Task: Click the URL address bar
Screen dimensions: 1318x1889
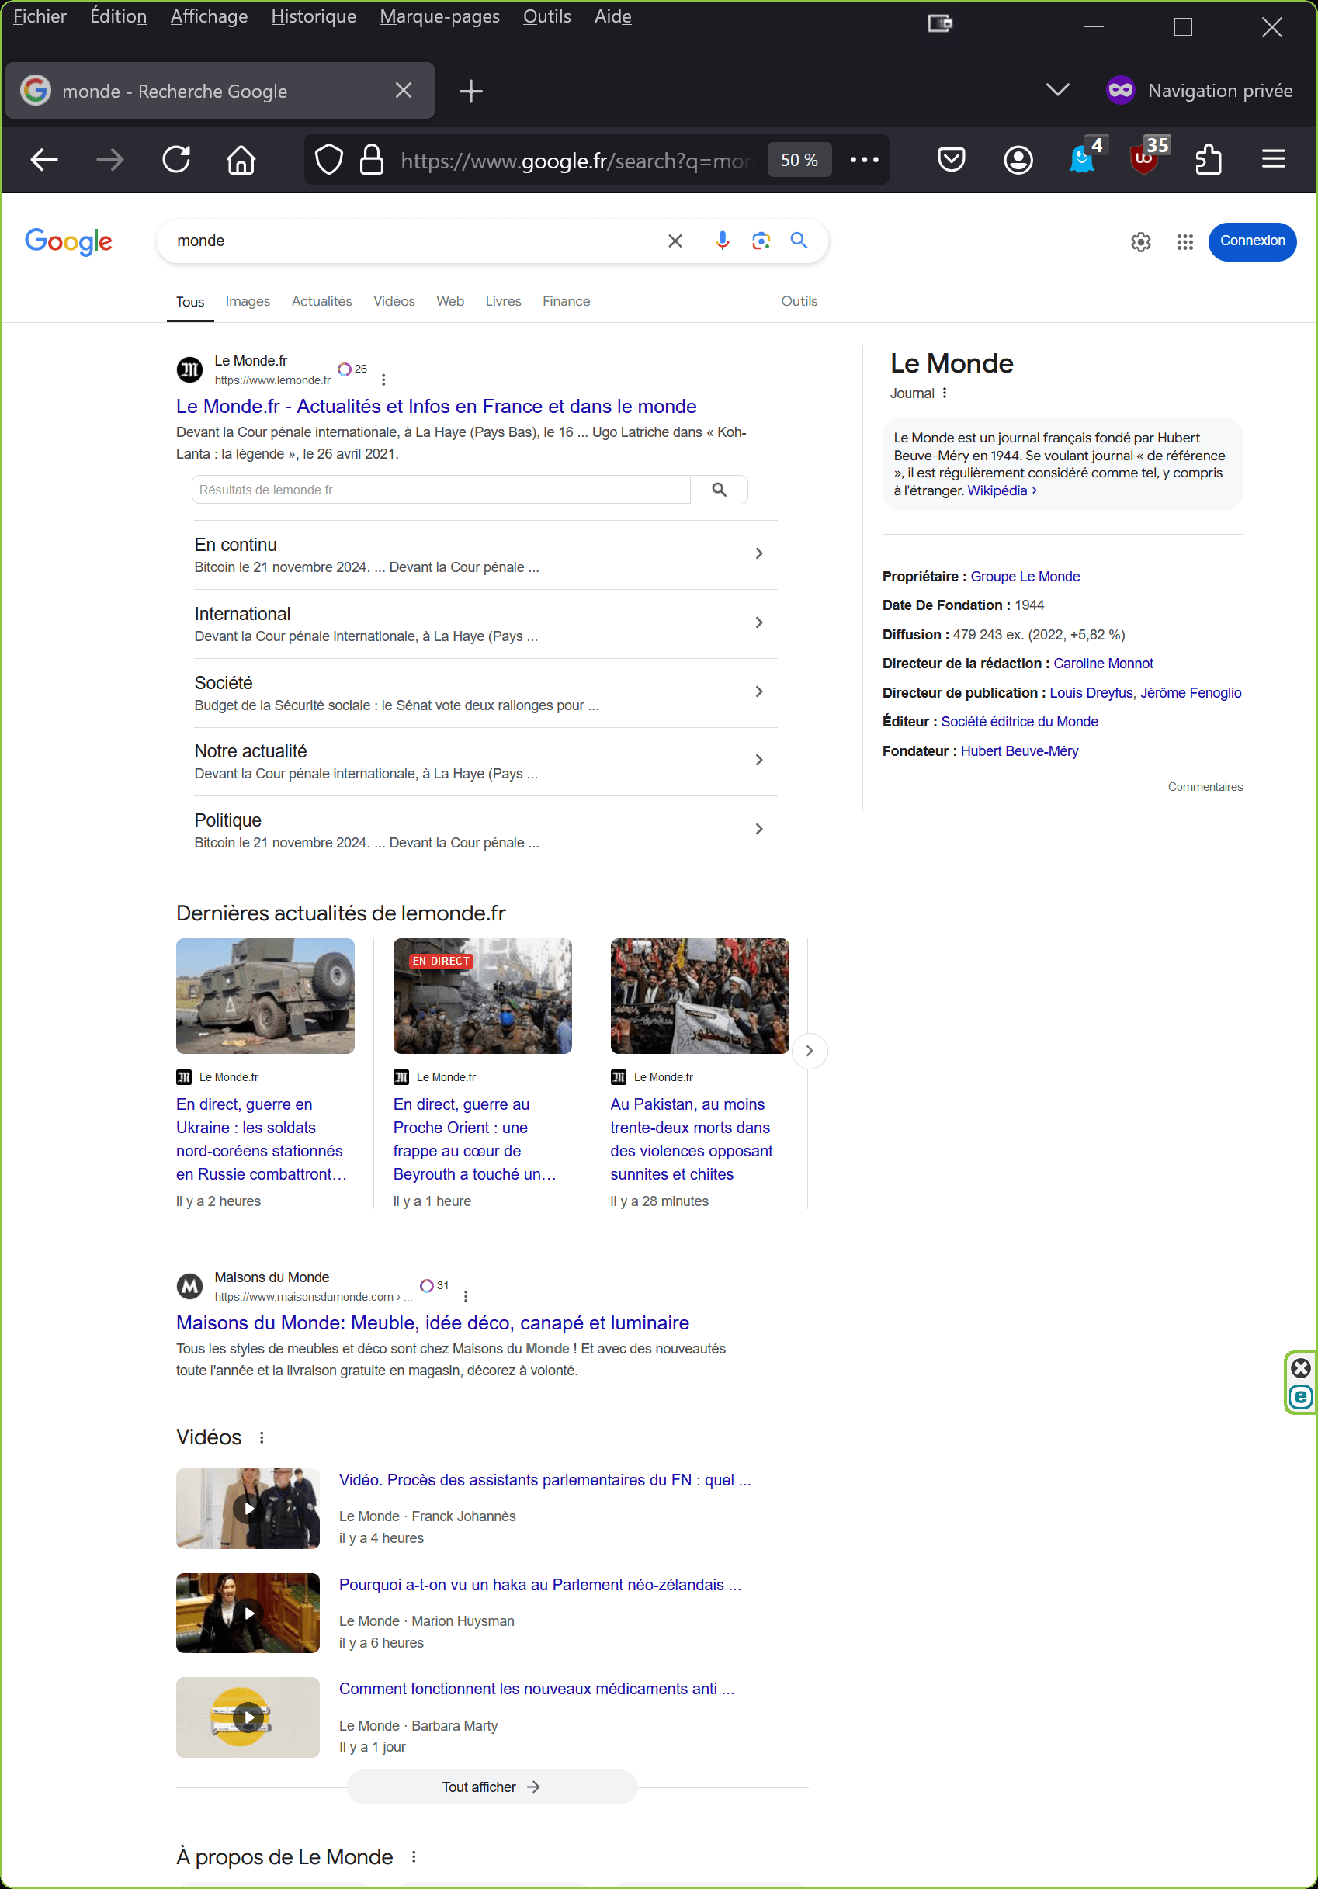Action: click(x=576, y=161)
